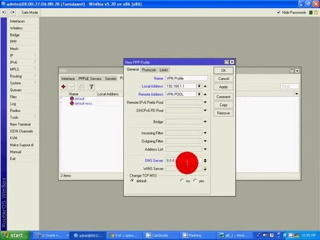Click the Find box in PPP window
This screenshot has height=240, width=320.
point(289,86)
